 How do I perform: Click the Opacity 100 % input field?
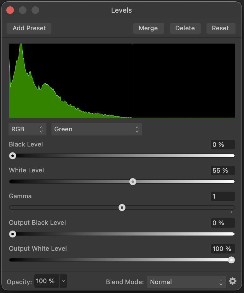(x=47, y=281)
